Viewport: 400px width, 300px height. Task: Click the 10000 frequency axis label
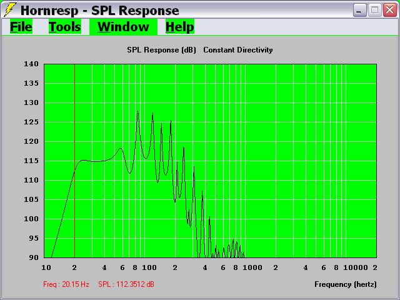(x=356, y=267)
